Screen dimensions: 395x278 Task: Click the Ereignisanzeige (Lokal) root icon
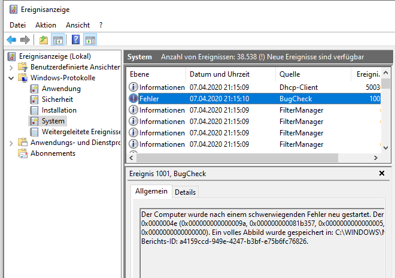tap(11, 56)
